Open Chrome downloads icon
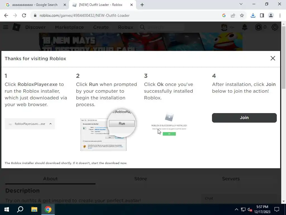 253,16
